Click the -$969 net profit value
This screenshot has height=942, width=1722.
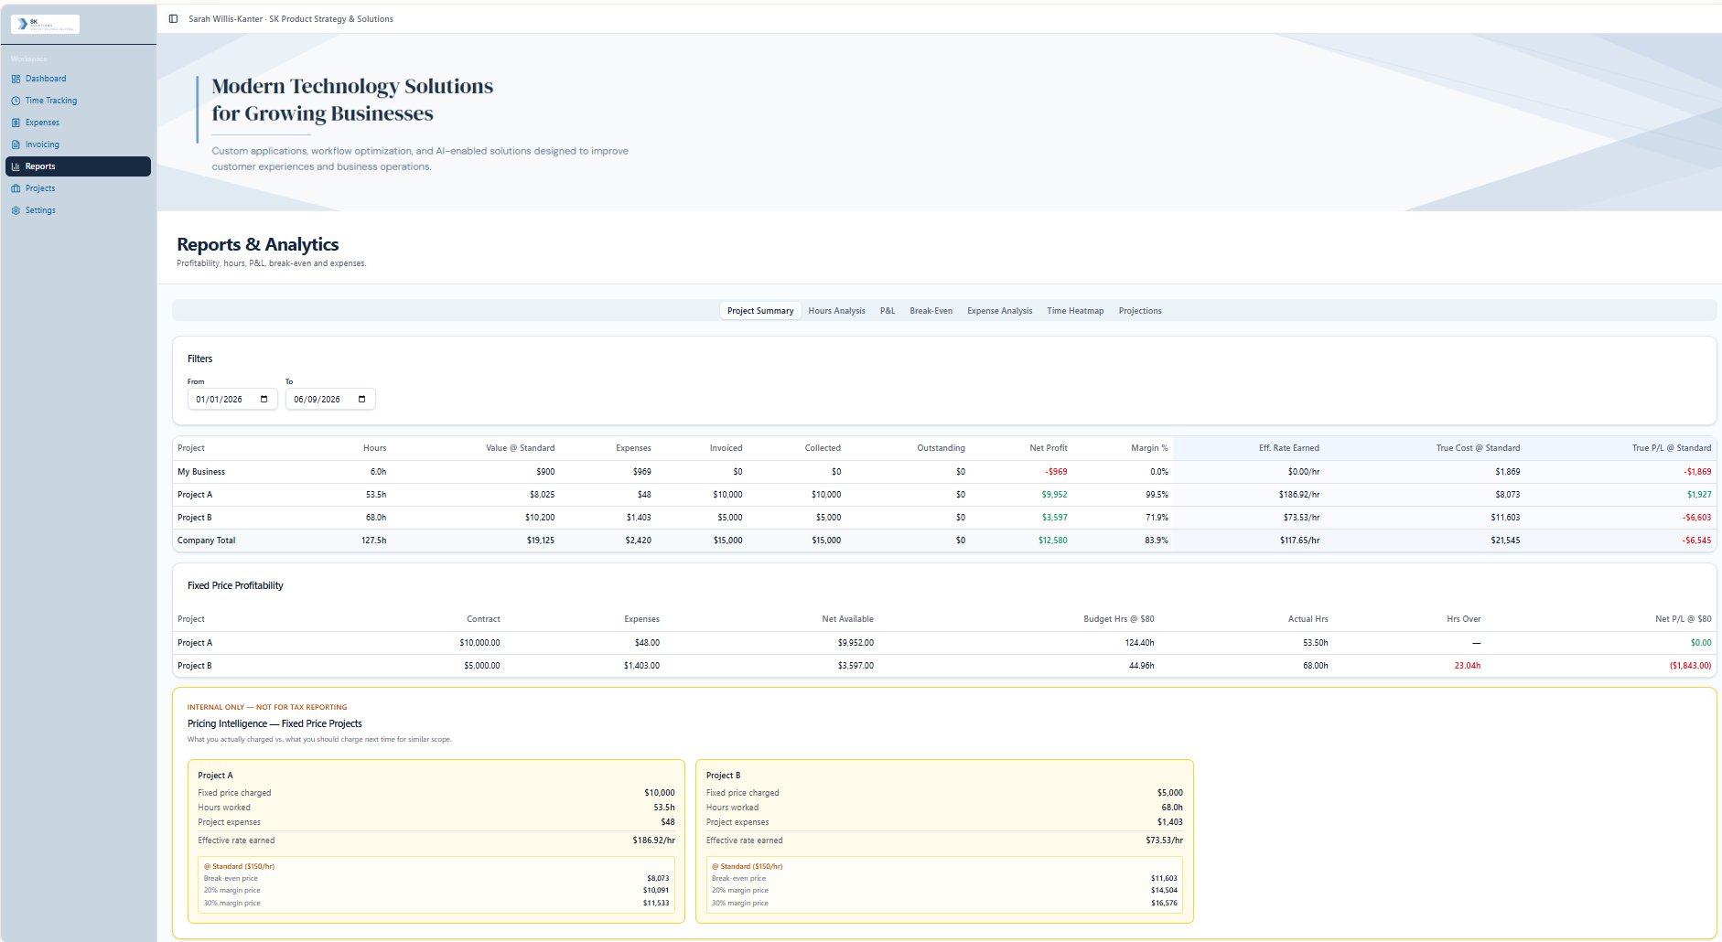coord(1056,472)
